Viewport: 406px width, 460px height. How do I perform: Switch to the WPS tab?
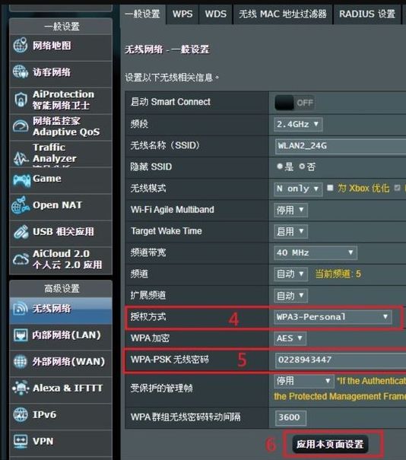point(182,14)
